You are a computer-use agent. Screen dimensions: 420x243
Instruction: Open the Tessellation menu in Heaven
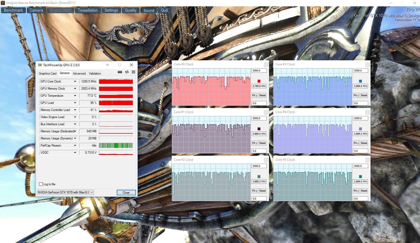point(88,10)
